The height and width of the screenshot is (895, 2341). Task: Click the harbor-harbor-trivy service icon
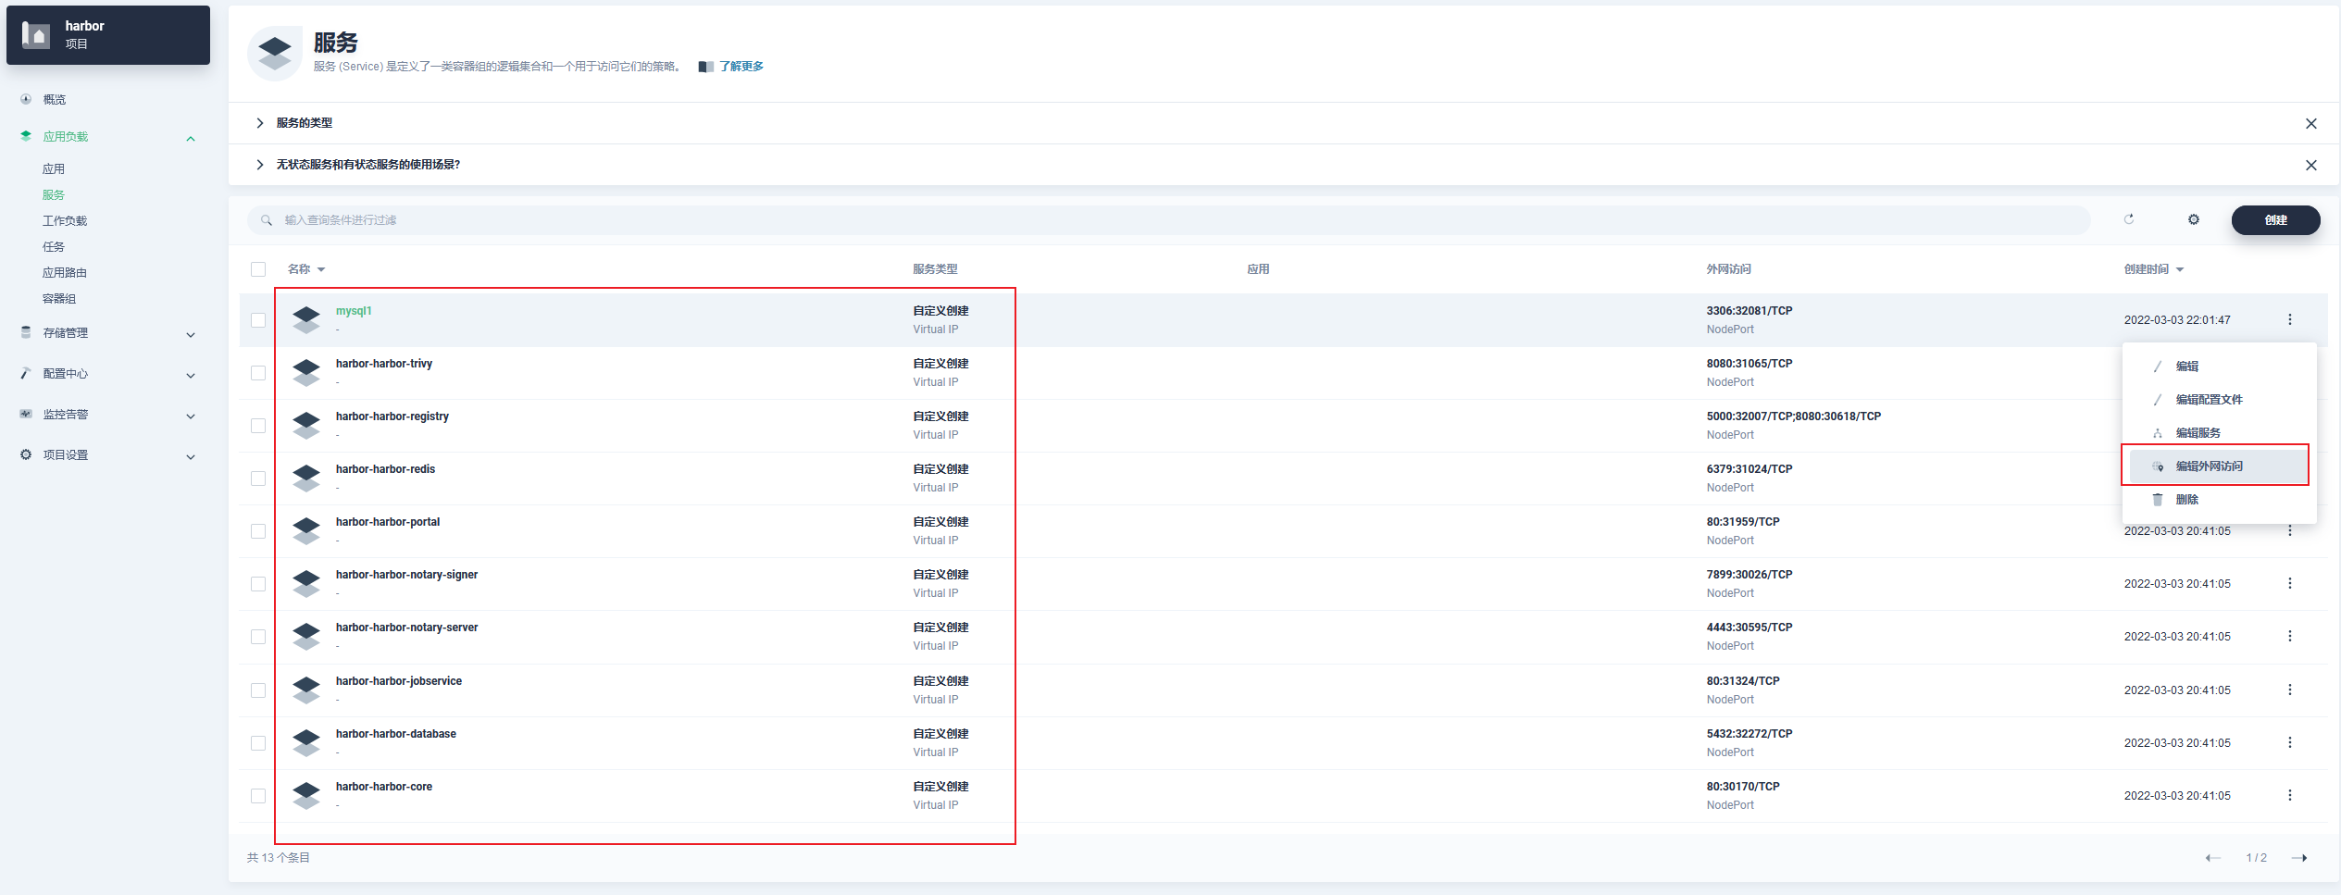306,372
